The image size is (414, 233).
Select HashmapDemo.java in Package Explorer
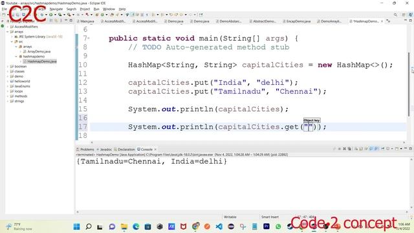(41, 61)
